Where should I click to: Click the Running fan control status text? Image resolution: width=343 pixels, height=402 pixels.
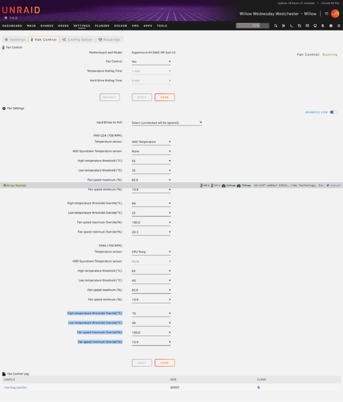coord(330,55)
